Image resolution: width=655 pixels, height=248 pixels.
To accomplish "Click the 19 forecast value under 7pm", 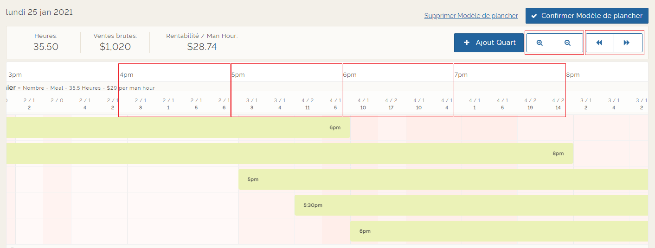I will tap(530, 108).
